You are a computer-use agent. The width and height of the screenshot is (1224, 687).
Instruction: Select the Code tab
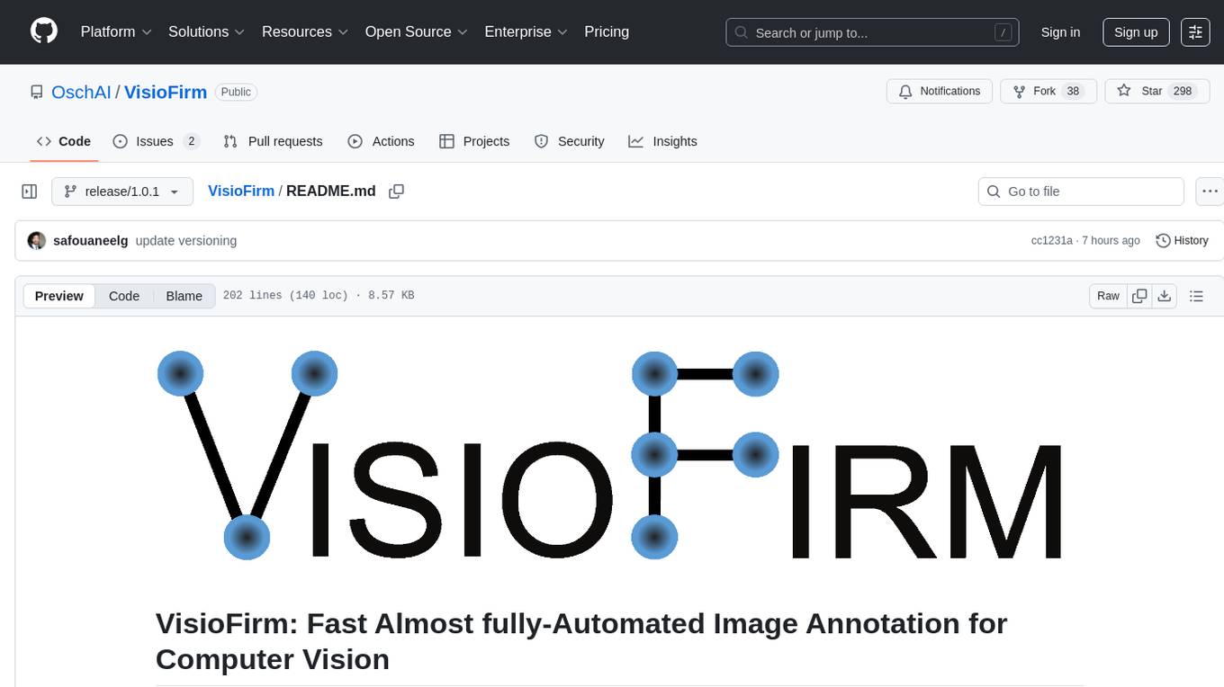tap(63, 141)
